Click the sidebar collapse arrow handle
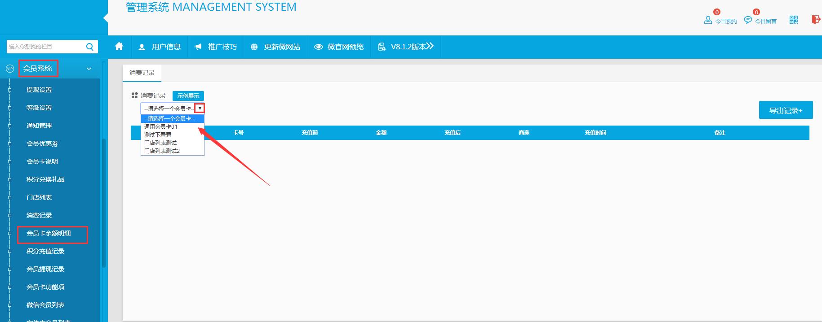 pyautogui.click(x=106, y=18)
